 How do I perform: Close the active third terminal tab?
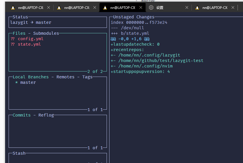click(x=141, y=7)
